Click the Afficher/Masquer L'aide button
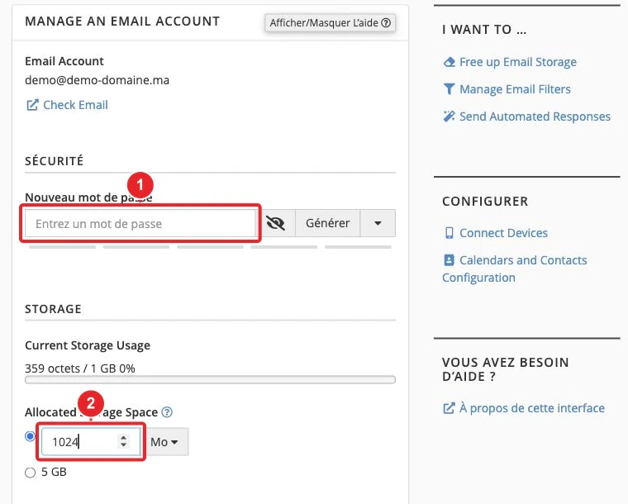The image size is (628, 504). pos(330,23)
